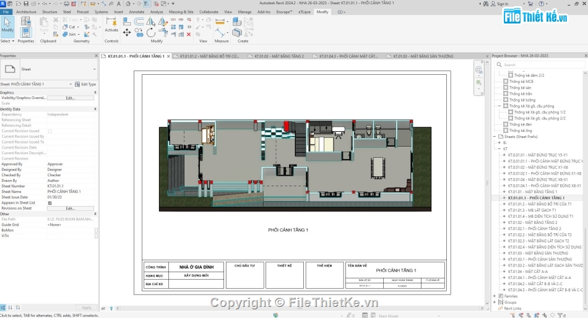
Task: Open the Architecture ribbon tab
Action: pyautogui.click(x=26, y=12)
